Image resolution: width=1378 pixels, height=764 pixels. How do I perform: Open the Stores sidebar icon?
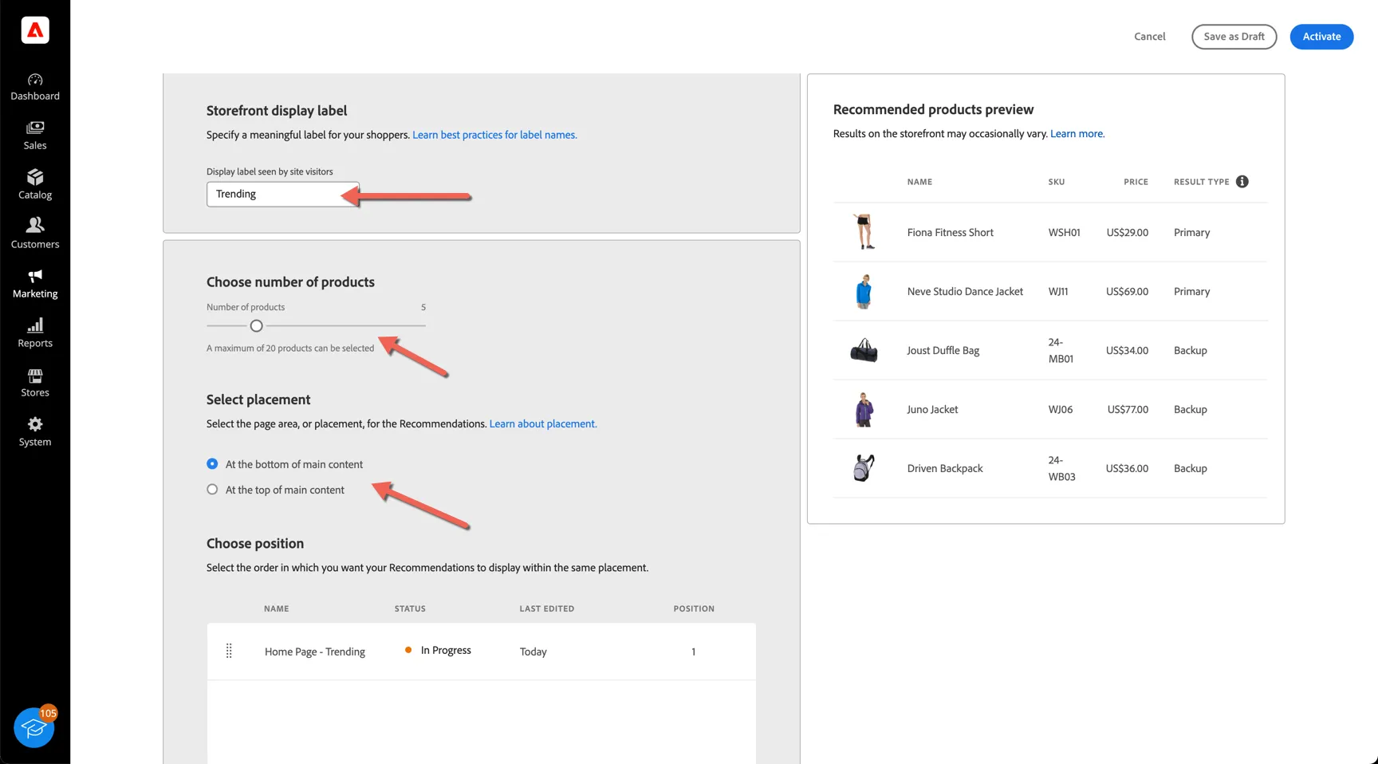coord(35,375)
